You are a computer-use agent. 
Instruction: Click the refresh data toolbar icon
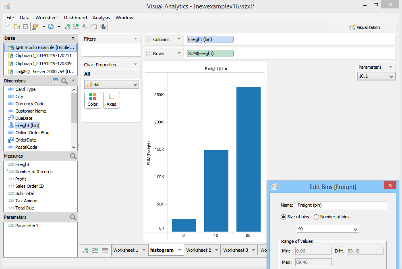coord(51,27)
